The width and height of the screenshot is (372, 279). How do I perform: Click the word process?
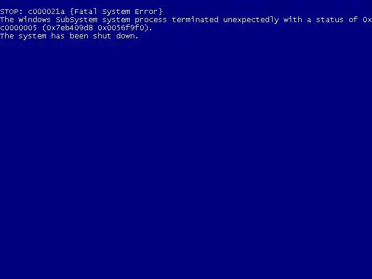pyautogui.click(x=151, y=20)
